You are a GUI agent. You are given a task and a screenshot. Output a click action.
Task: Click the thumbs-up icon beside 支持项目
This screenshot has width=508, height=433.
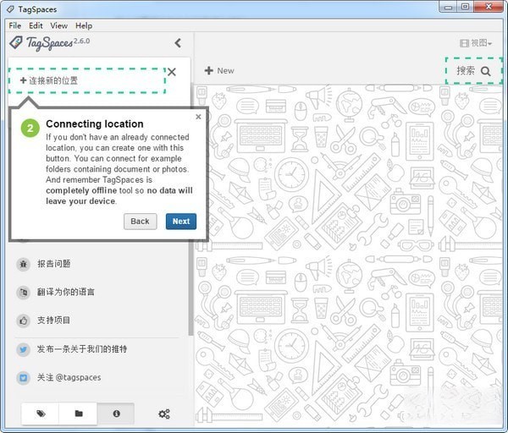[24, 321]
